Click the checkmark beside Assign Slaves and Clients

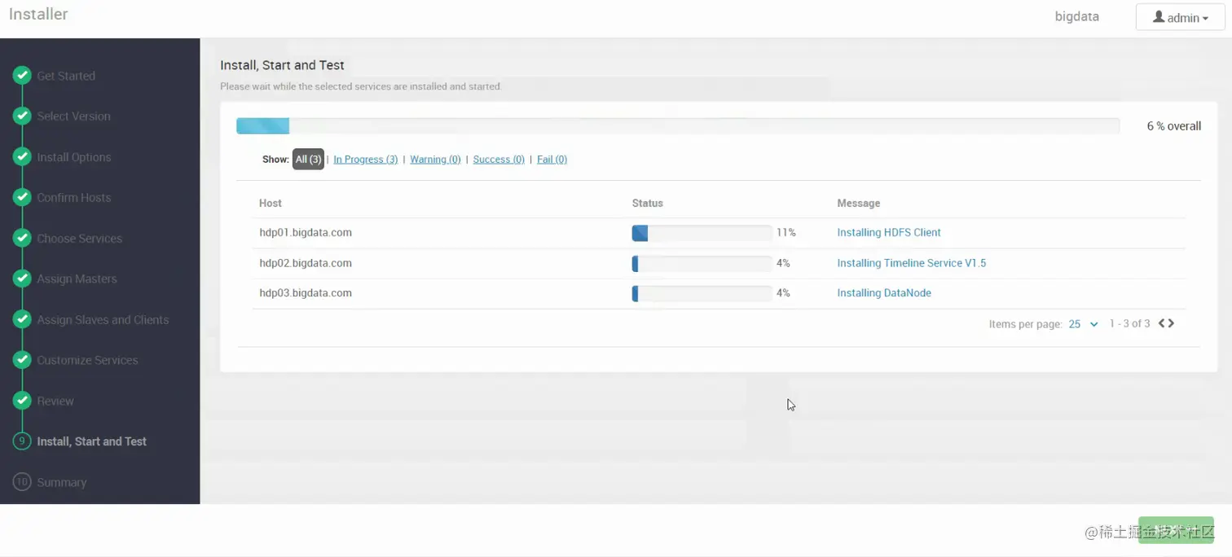click(x=22, y=319)
